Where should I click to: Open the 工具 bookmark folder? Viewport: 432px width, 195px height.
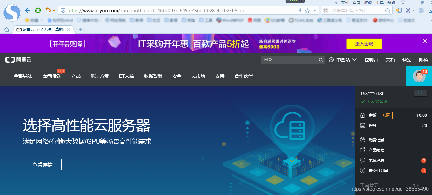(x=206, y=20)
